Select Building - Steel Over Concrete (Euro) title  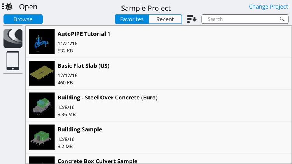[x=107, y=98]
